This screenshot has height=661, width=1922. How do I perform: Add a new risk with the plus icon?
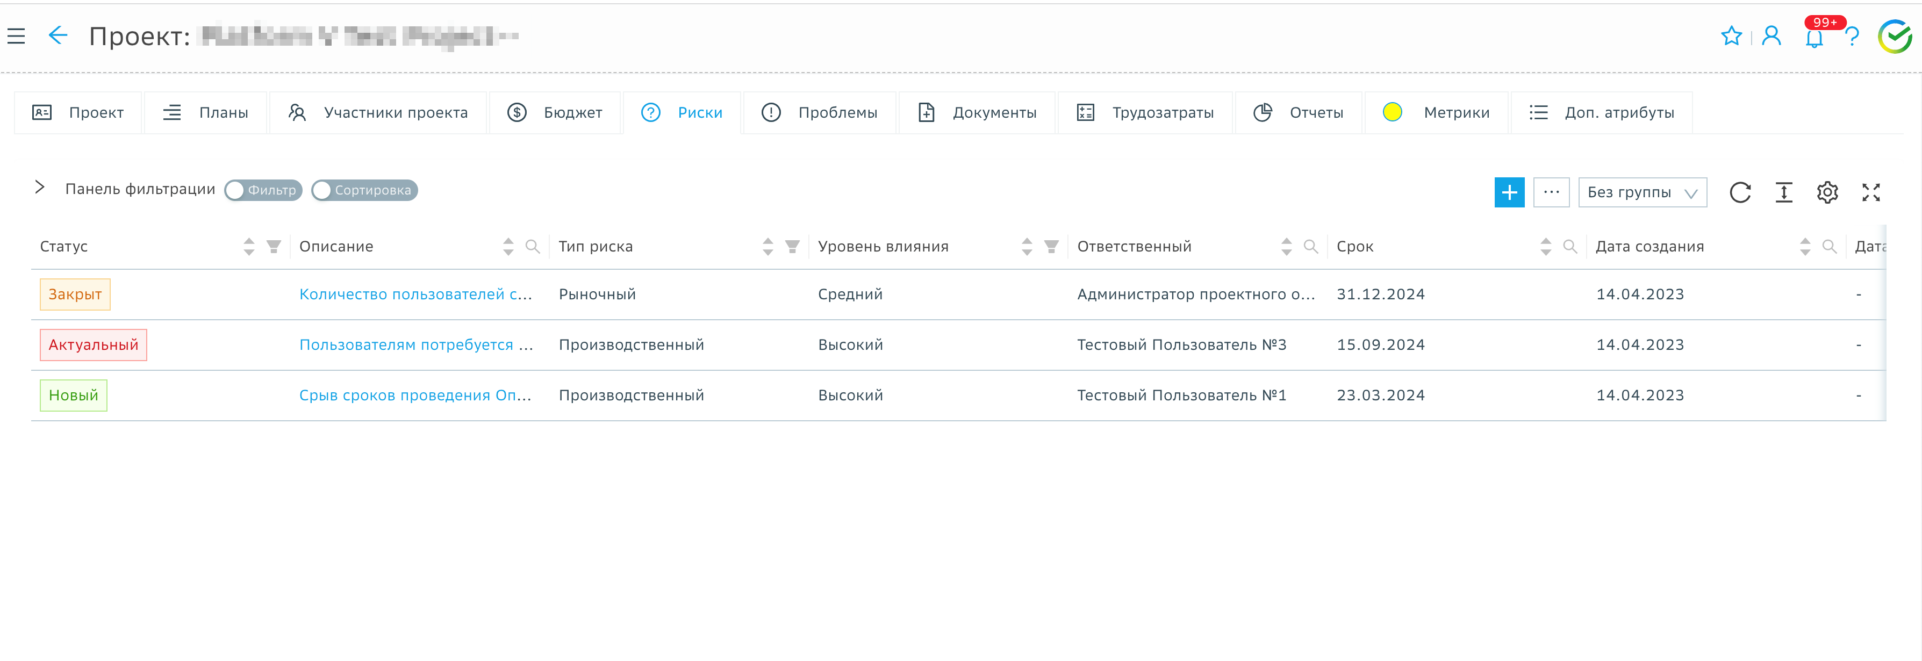click(x=1509, y=192)
